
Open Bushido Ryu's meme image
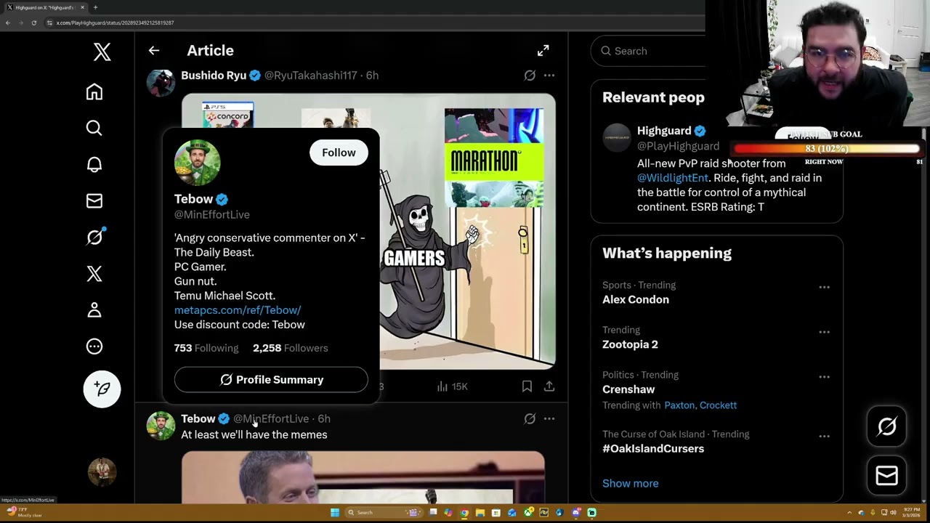[x=468, y=231]
